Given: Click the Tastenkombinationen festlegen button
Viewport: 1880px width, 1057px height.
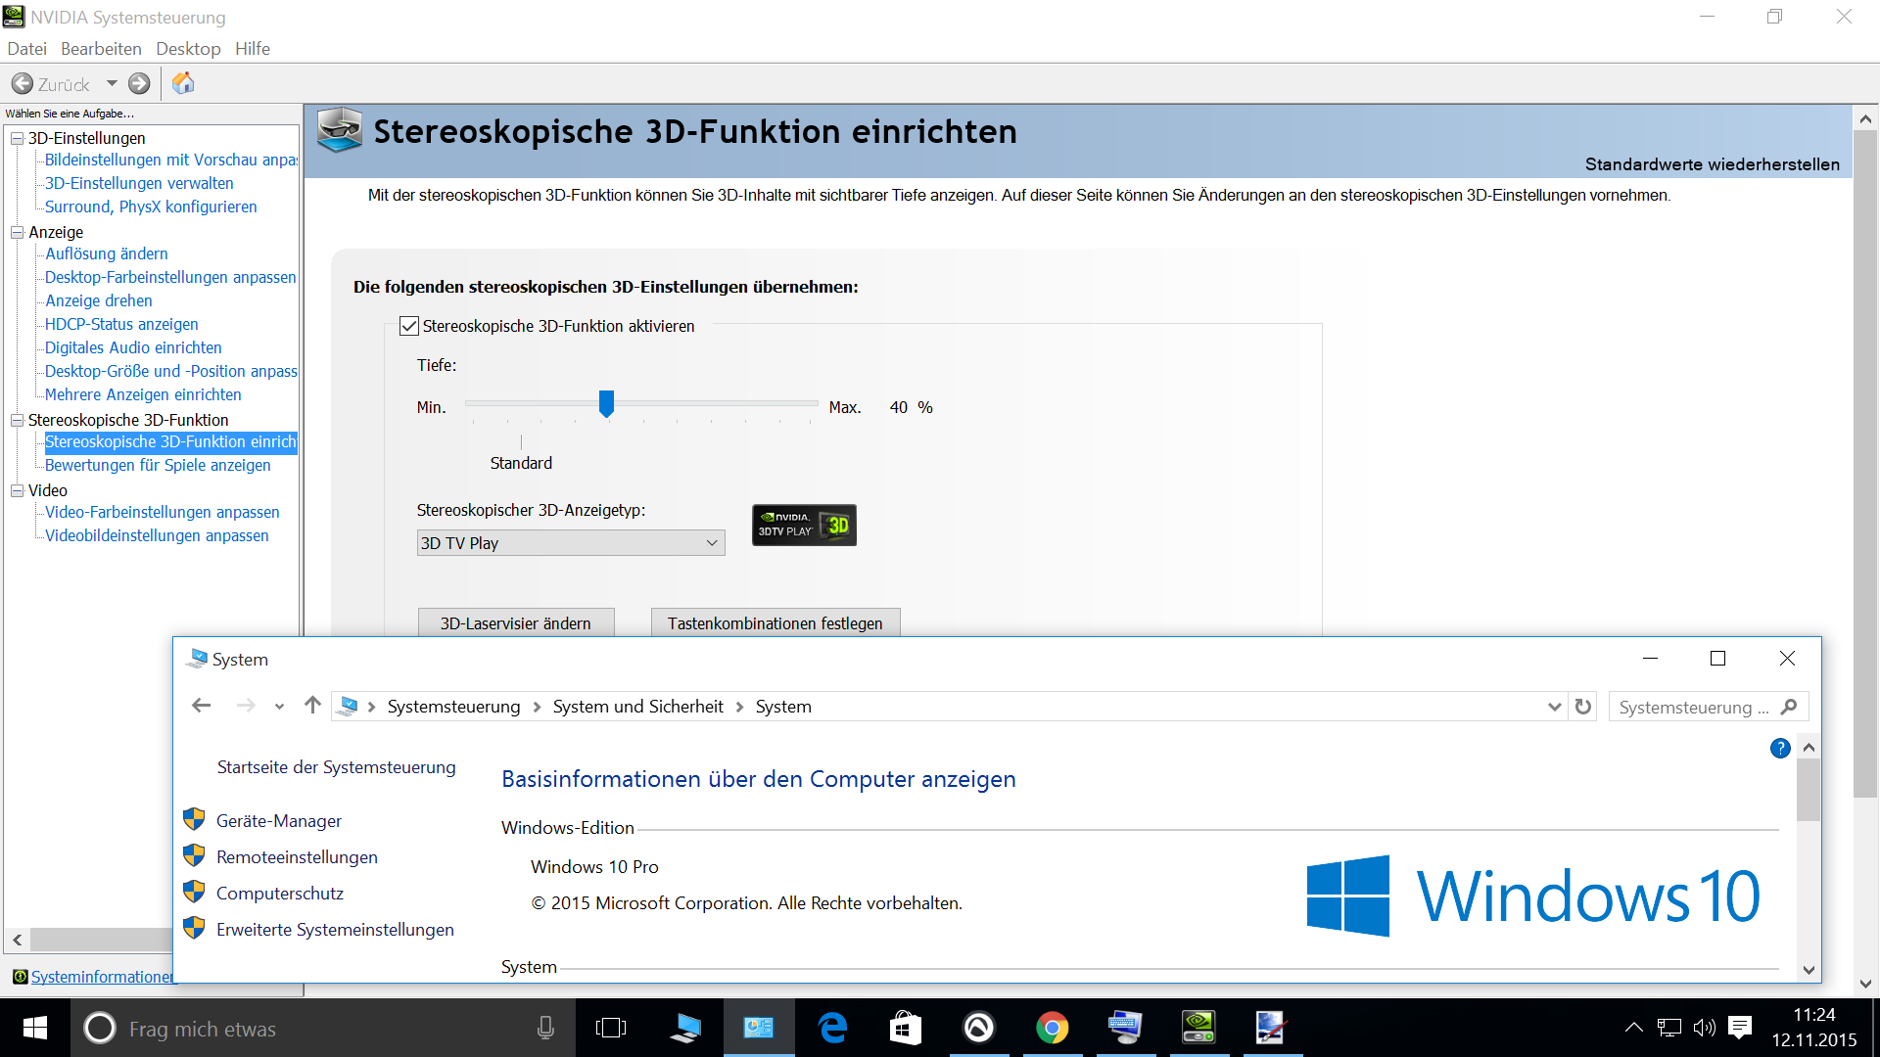Looking at the screenshot, I should coord(775,623).
